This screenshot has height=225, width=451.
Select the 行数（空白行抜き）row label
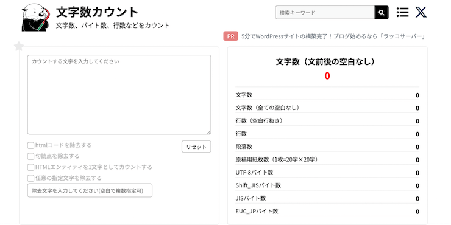[x=259, y=121]
